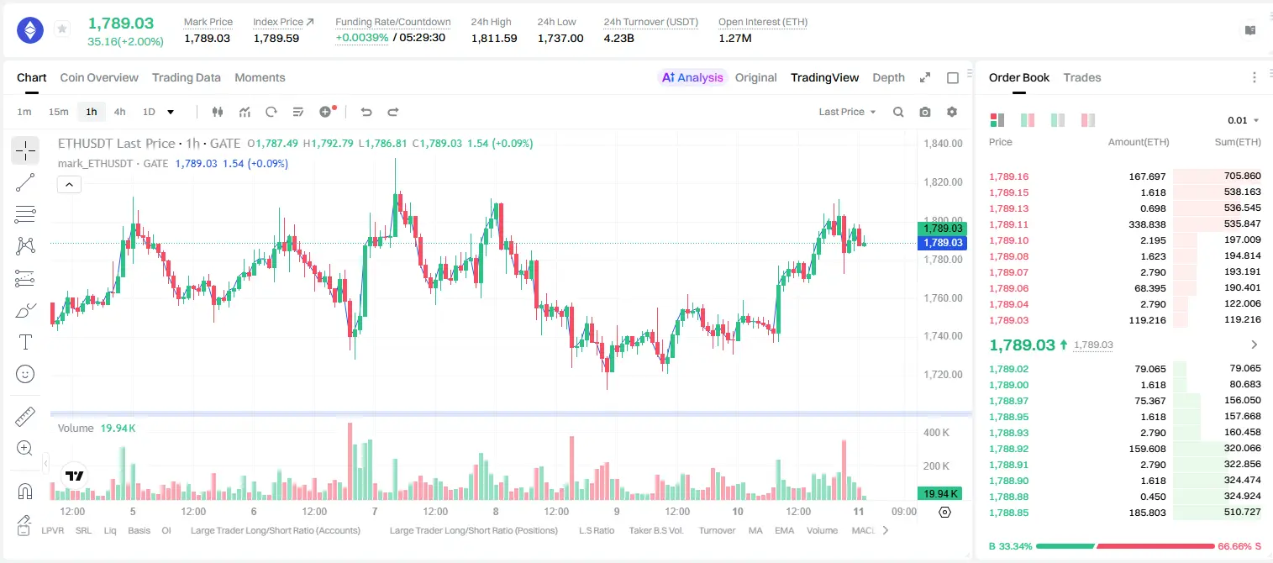Open the Last Price type dropdown
Viewport: 1273px width, 563px height.
pyautogui.click(x=847, y=112)
